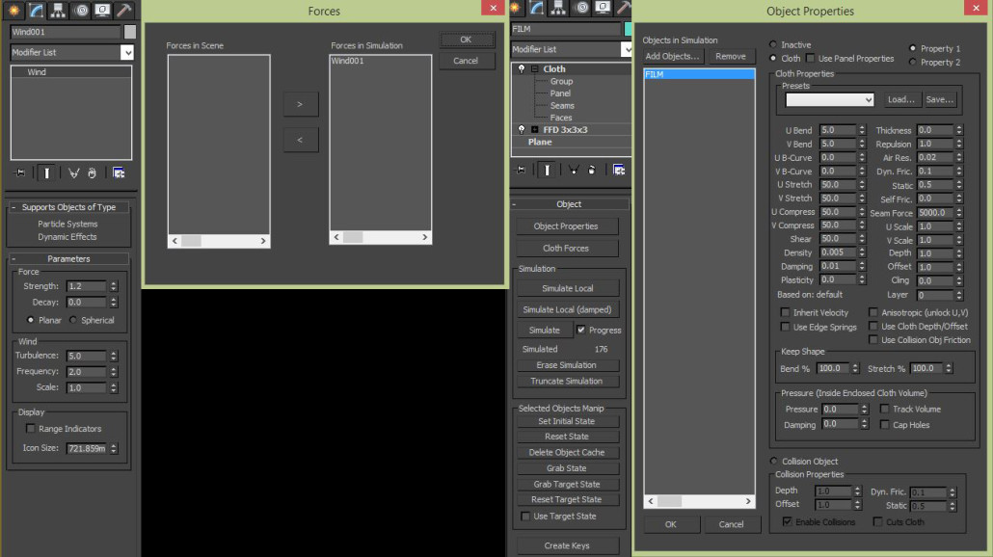This screenshot has width=993, height=557.
Task: Open the cloth Presets dropdown
Action: tap(829, 99)
